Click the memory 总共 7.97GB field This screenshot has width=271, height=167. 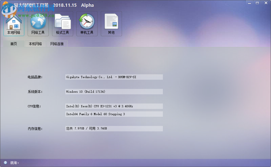click(x=114, y=129)
